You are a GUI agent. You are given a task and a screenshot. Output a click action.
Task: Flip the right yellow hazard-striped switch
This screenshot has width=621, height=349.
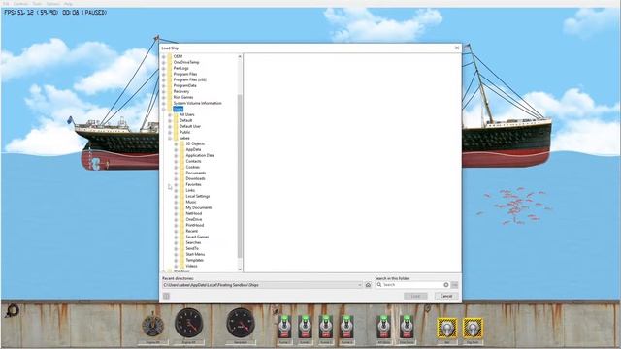pos(473,328)
